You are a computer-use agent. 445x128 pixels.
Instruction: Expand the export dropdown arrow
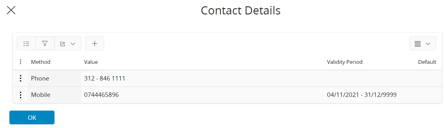point(73,44)
